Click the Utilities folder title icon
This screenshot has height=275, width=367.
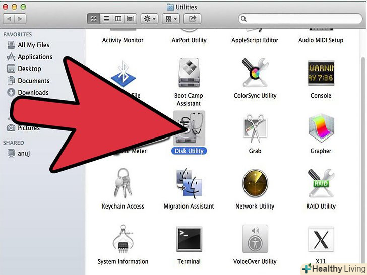click(x=170, y=7)
